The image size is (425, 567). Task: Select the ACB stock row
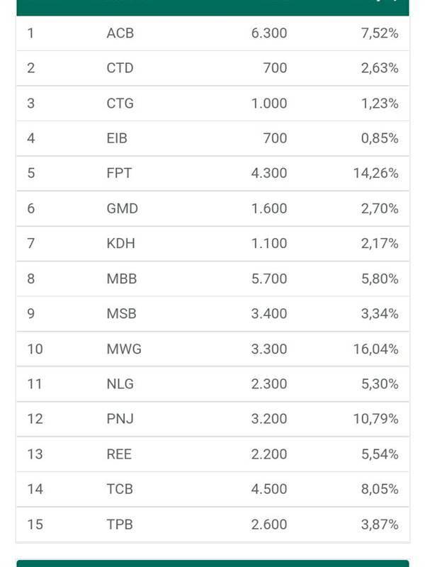point(213,33)
